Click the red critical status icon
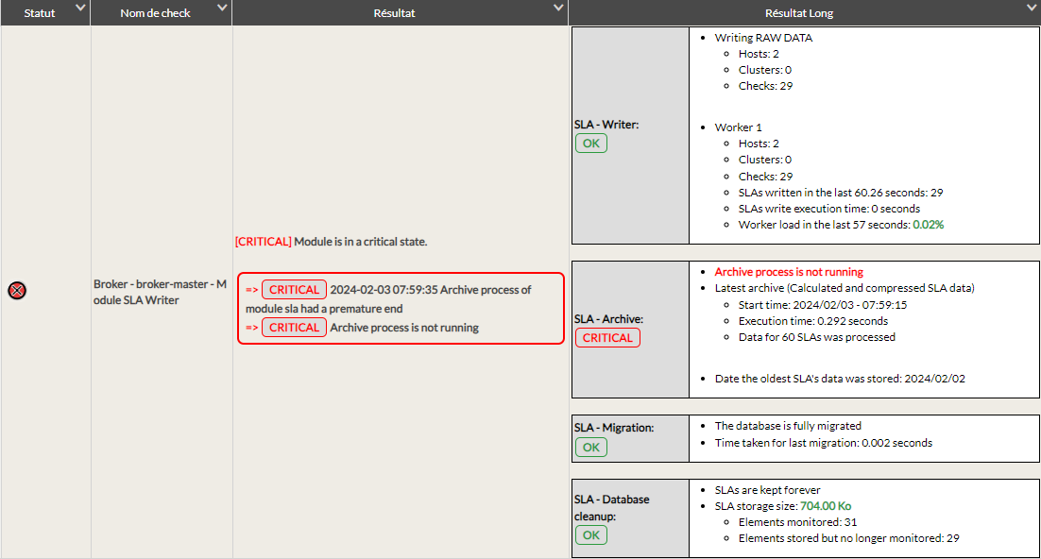This screenshot has width=1041, height=559. [x=16, y=291]
